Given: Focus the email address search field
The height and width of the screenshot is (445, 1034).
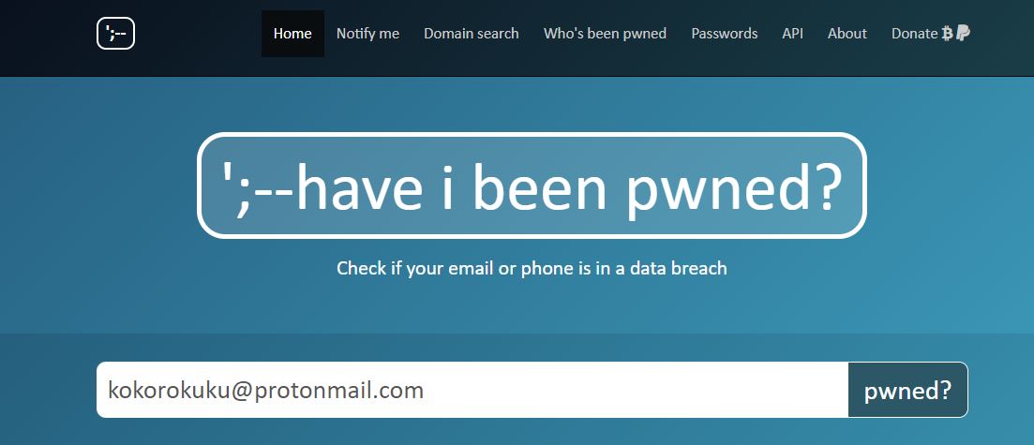Looking at the screenshot, I should click(472, 390).
